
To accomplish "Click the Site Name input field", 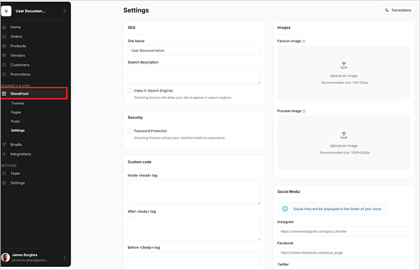I will (194, 51).
